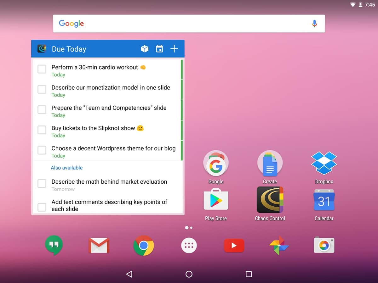Open Gmail from the dock
Screen dimensions: 378x283
pyautogui.click(x=99, y=246)
